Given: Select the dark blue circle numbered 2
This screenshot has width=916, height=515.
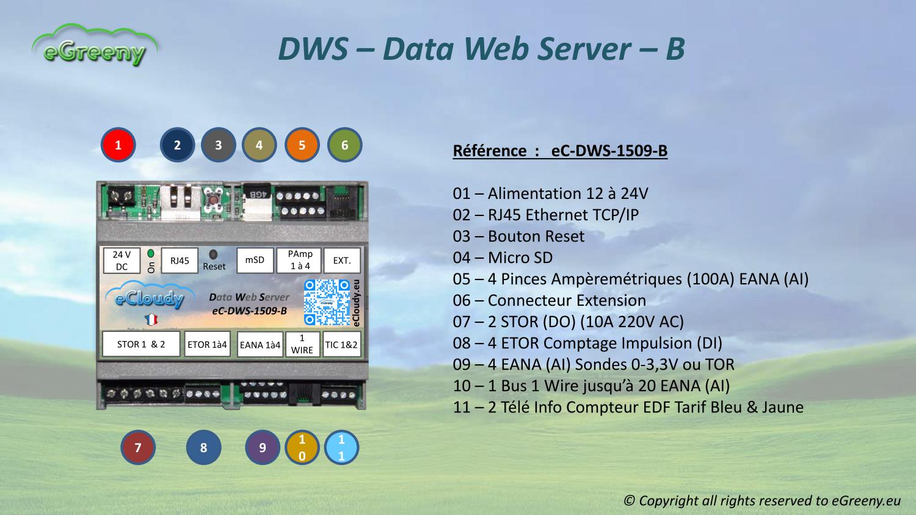Looking at the screenshot, I should (x=177, y=145).
